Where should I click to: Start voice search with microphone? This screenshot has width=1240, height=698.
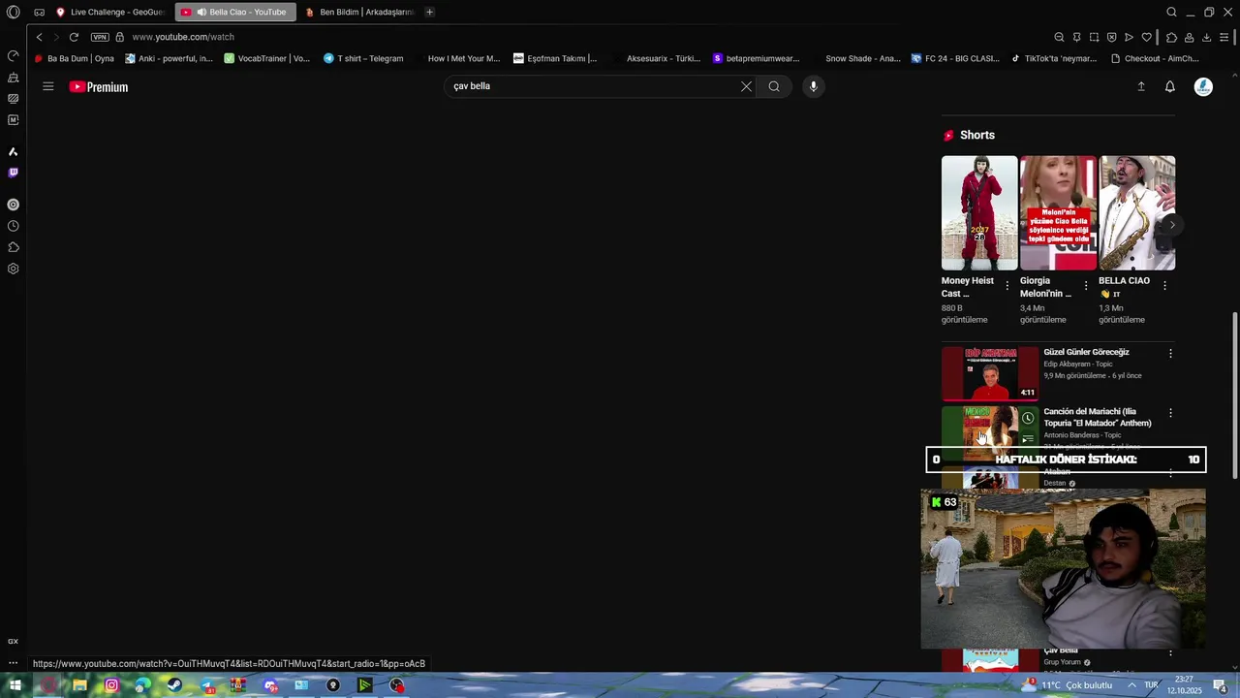(x=813, y=86)
